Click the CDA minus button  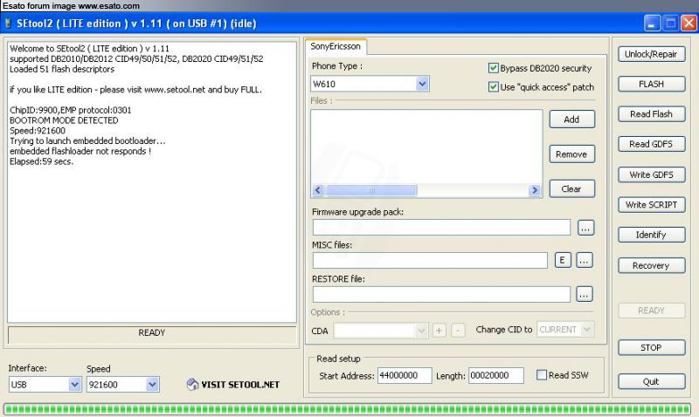pyautogui.click(x=458, y=331)
